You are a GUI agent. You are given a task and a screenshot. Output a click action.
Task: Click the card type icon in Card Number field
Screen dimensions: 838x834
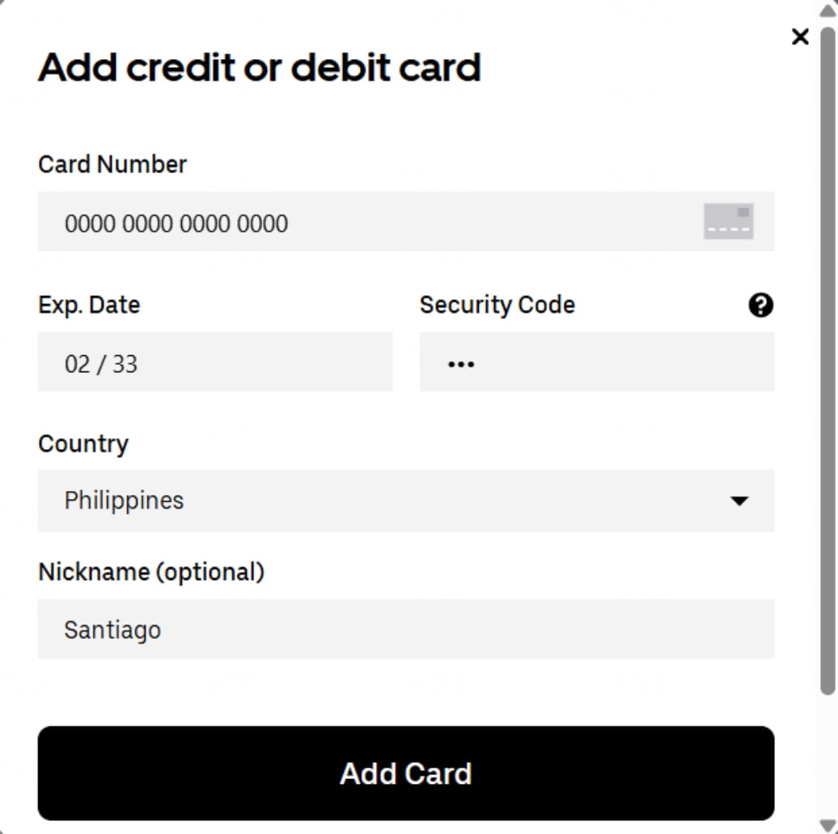pyautogui.click(x=728, y=221)
